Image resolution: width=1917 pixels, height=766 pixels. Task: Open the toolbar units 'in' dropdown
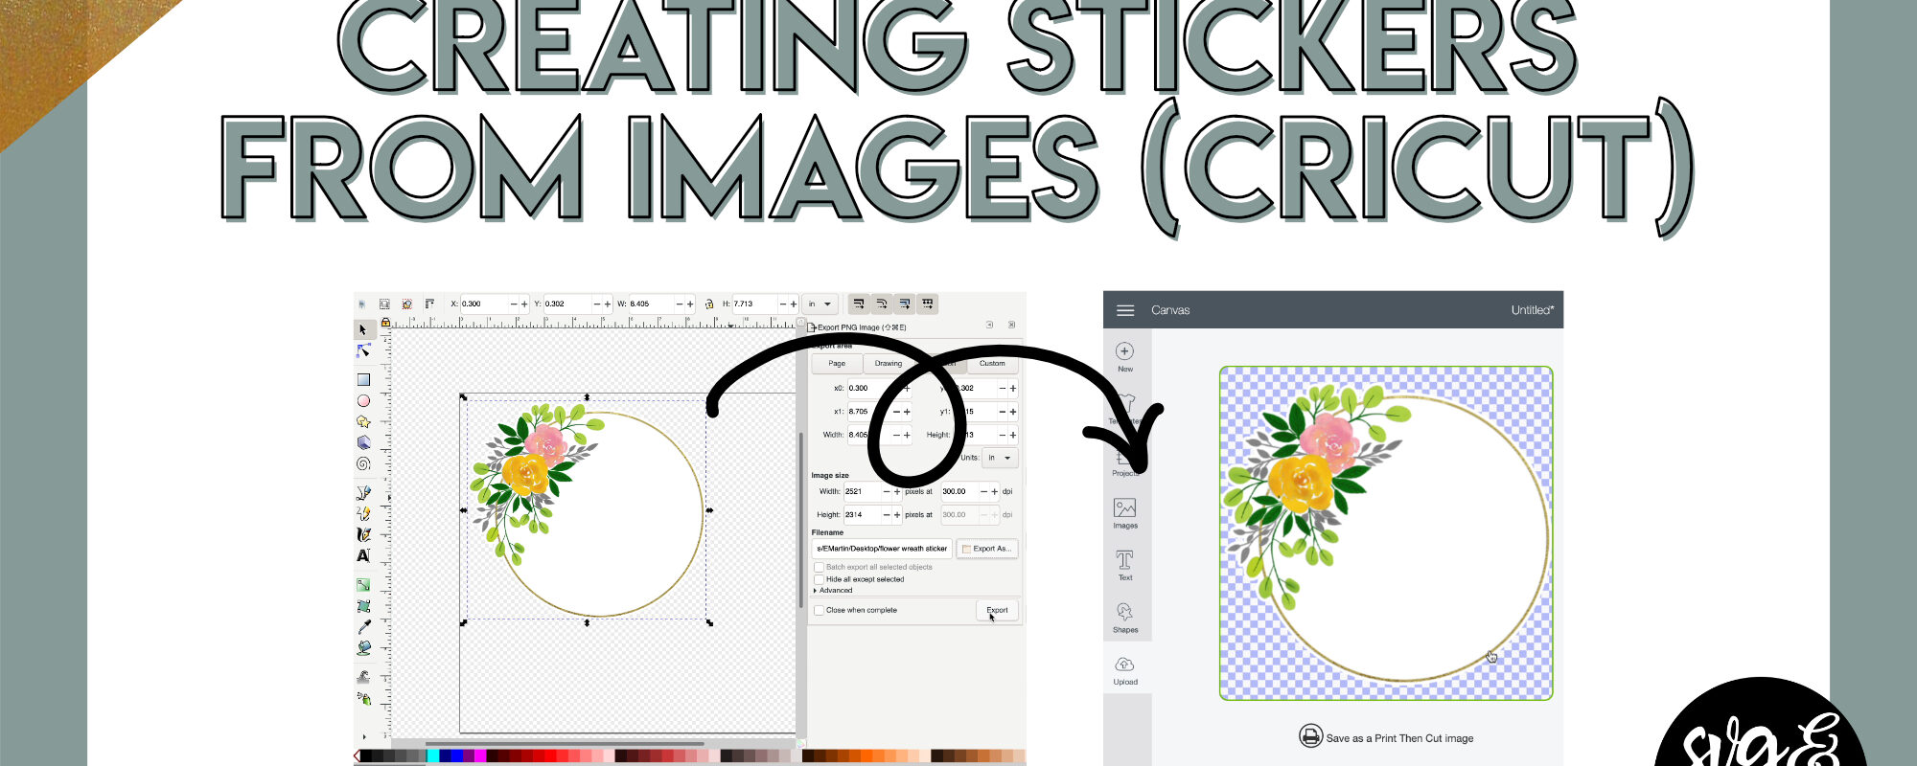pyautogui.click(x=820, y=304)
